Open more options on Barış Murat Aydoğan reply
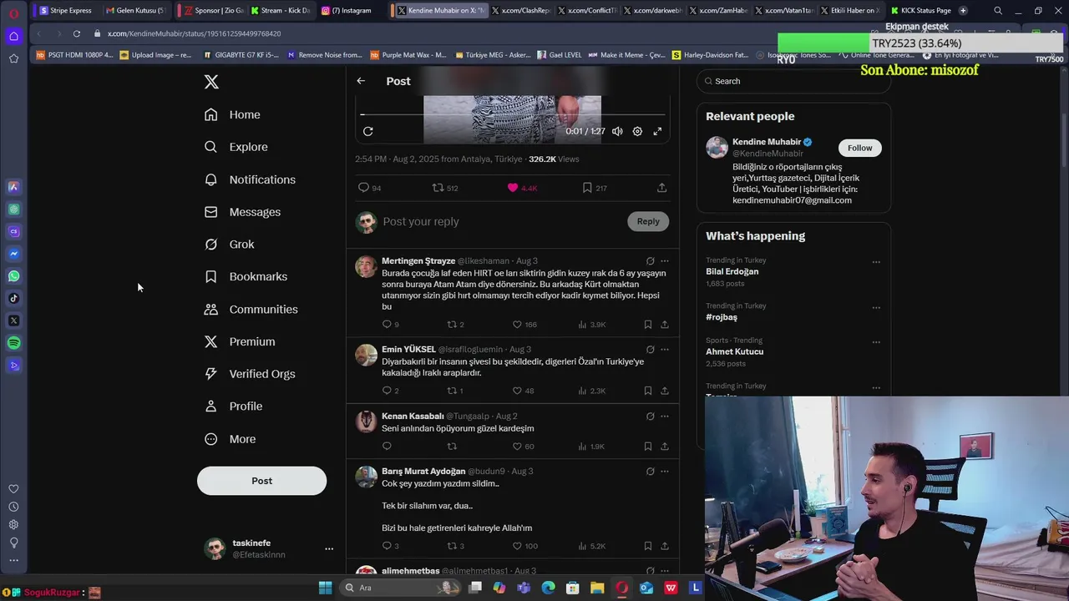The image size is (1069, 601). (665, 471)
